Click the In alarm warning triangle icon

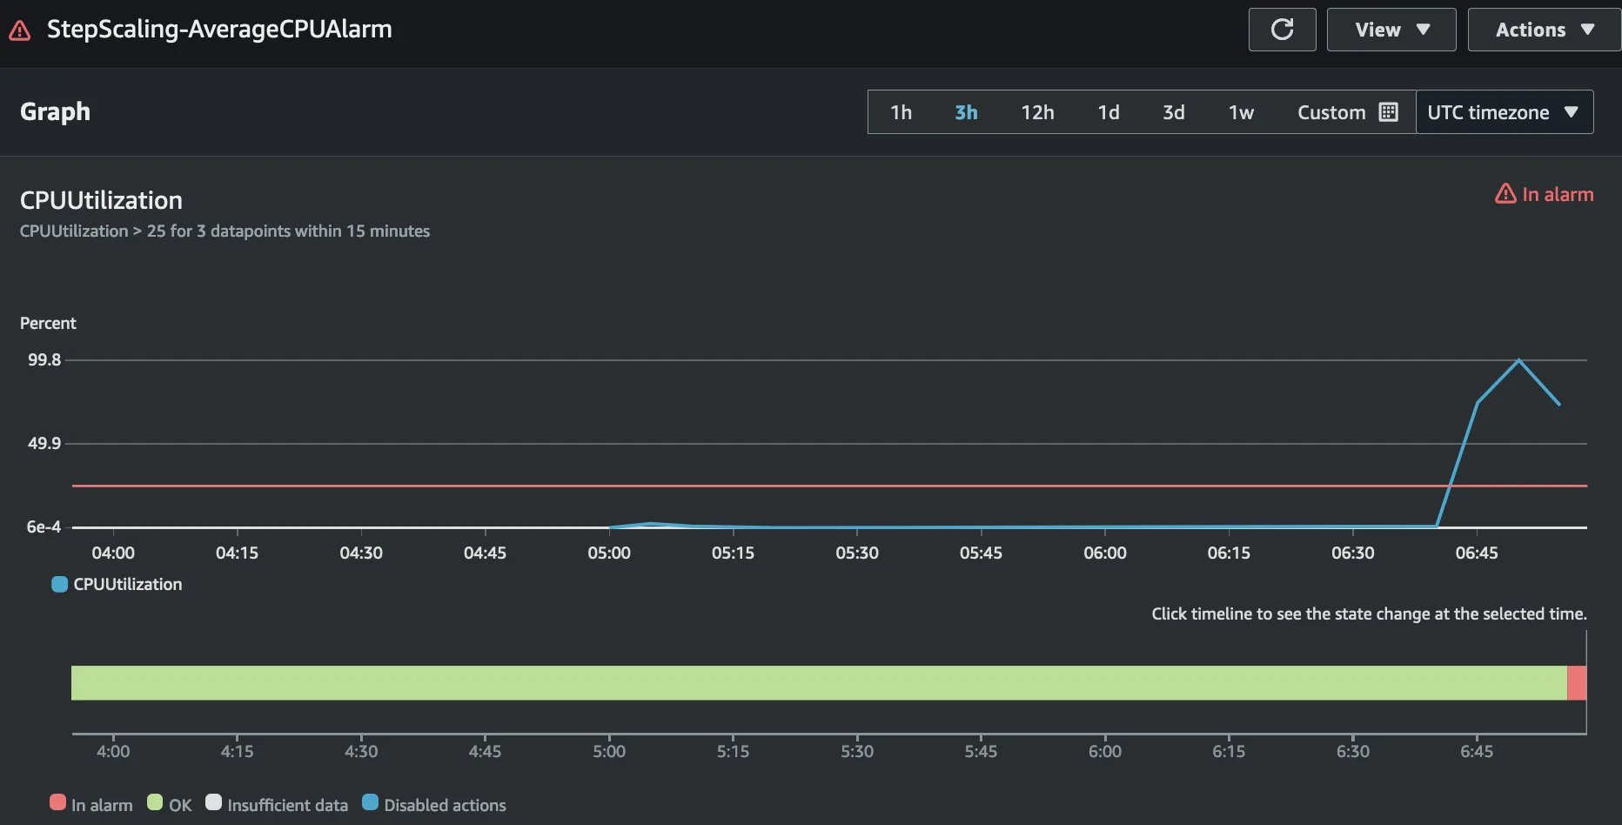pyautogui.click(x=1505, y=193)
